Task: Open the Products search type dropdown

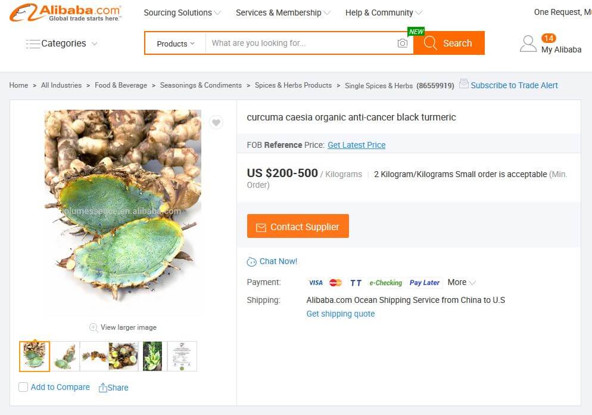Action: coord(175,44)
